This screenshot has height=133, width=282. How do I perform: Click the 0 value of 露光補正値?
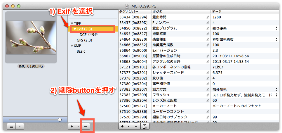213,84
